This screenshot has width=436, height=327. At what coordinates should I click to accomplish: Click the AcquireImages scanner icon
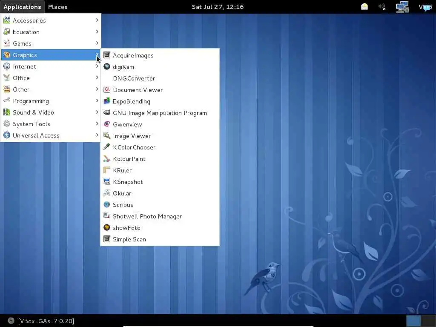point(107,55)
